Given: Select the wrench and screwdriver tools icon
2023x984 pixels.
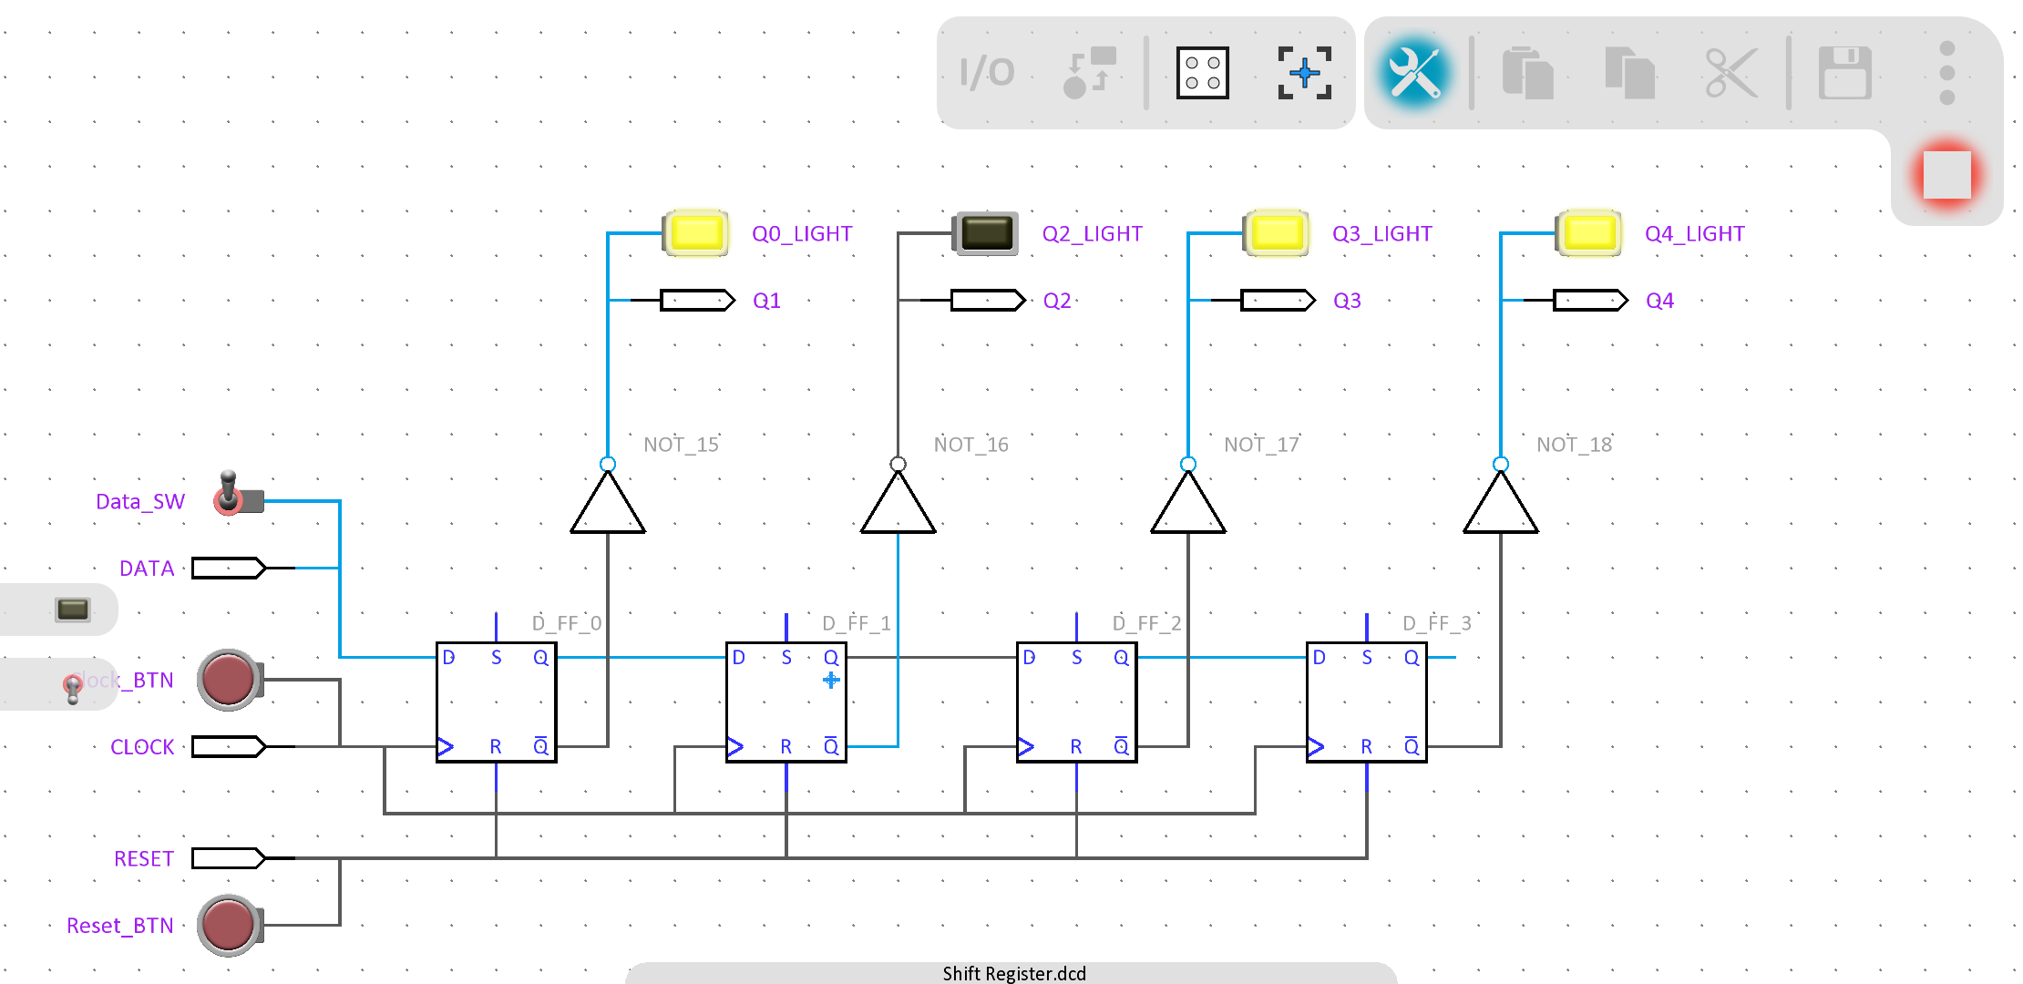Looking at the screenshot, I should tap(1414, 73).
